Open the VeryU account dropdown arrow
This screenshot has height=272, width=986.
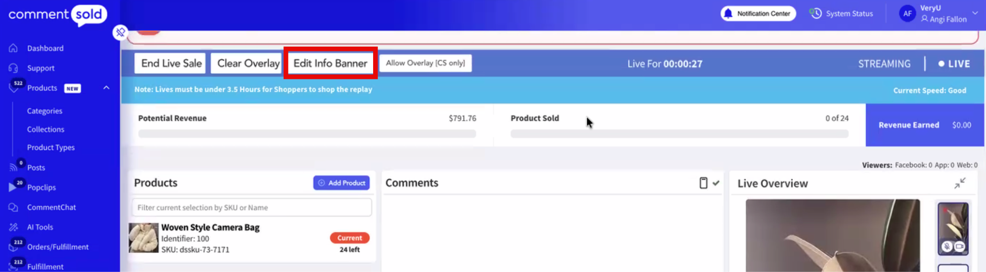[x=975, y=13]
